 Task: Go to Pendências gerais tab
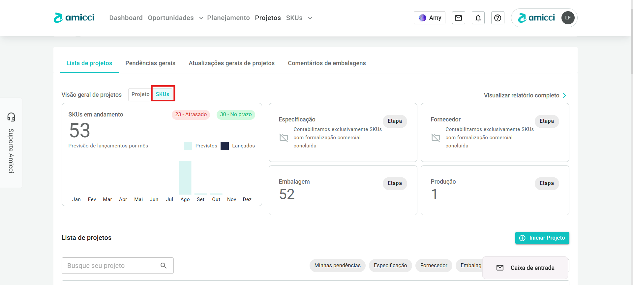click(x=150, y=63)
